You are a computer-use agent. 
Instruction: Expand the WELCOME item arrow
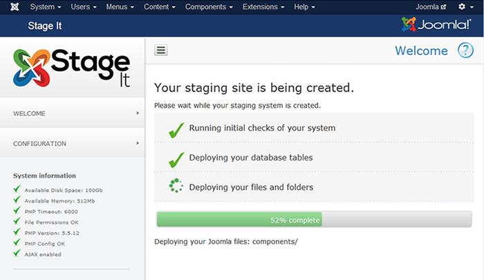[138, 113]
